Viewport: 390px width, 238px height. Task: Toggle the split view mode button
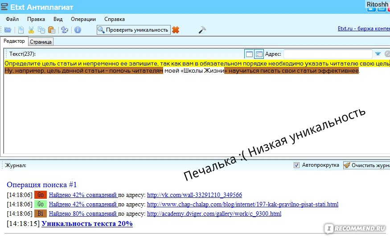click(x=259, y=54)
